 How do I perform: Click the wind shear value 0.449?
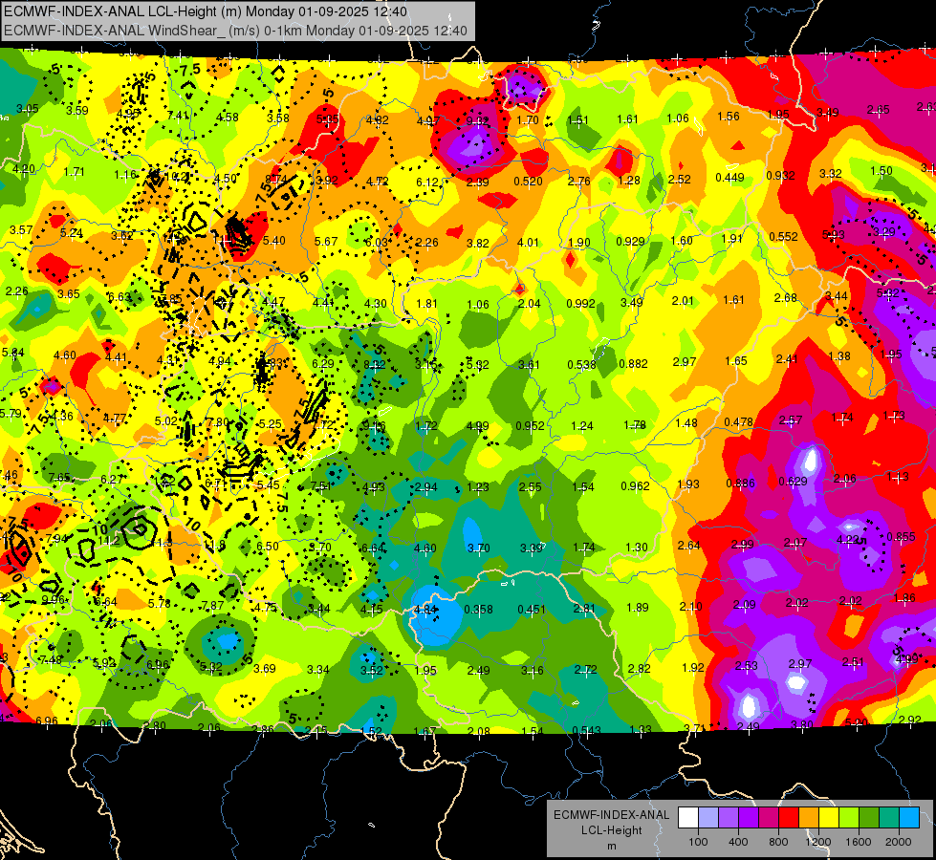[x=730, y=177]
